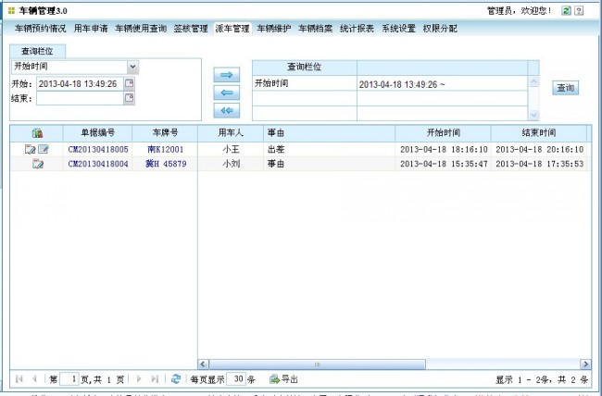Click the 查询 button

(x=565, y=88)
